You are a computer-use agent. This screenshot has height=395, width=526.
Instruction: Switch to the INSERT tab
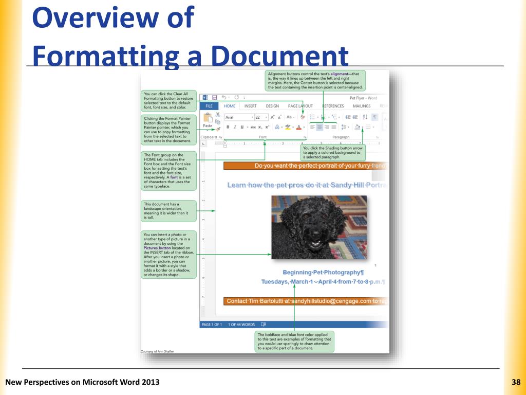(x=250, y=106)
